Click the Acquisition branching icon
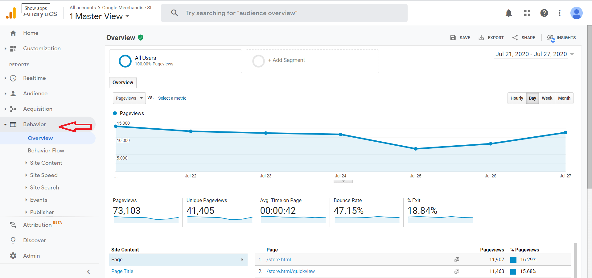The height and width of the screenshot is (278, 592). 13,109
